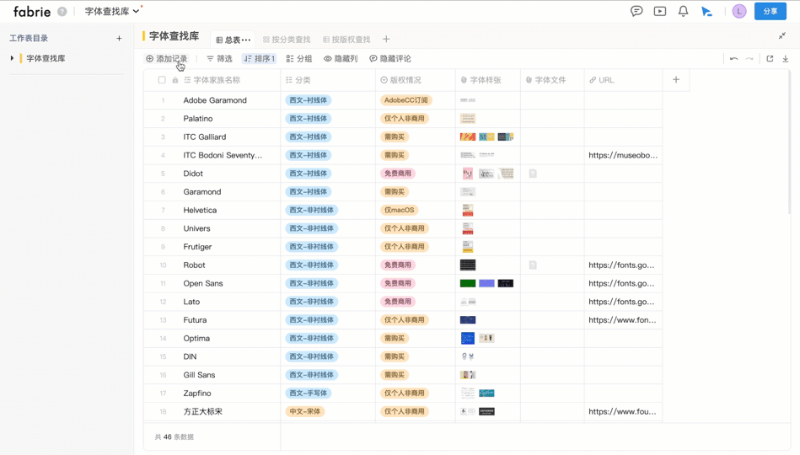Image resolution: width=800 pixels, height=455 pixels.
Task: Toggle hidden columns with 隐藏列
Action: pyautogui.click(x=341, y=59)
